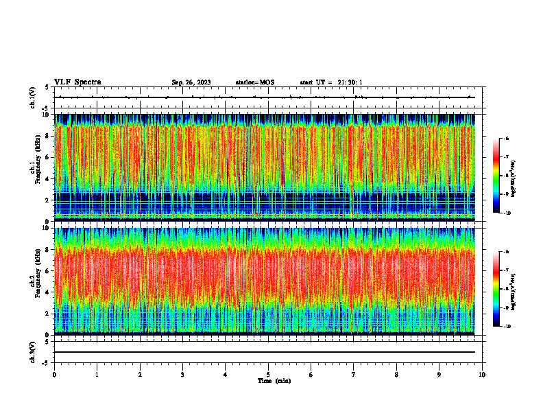Click the ch.3 voltage flat trace

pyautogui.click(x=265, y=352)
